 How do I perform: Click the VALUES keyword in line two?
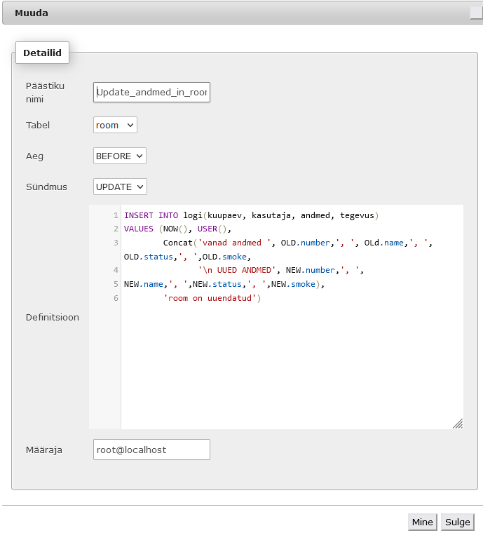[x=138, y=229]
